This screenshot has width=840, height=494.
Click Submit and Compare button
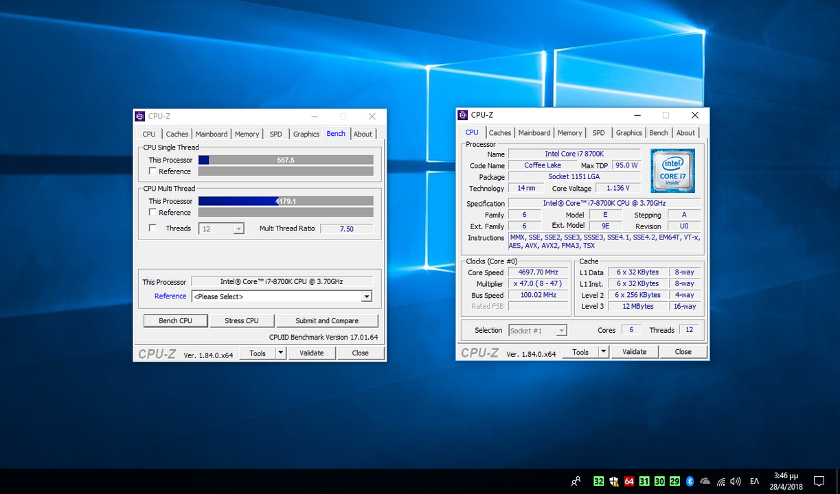(327, 321)
